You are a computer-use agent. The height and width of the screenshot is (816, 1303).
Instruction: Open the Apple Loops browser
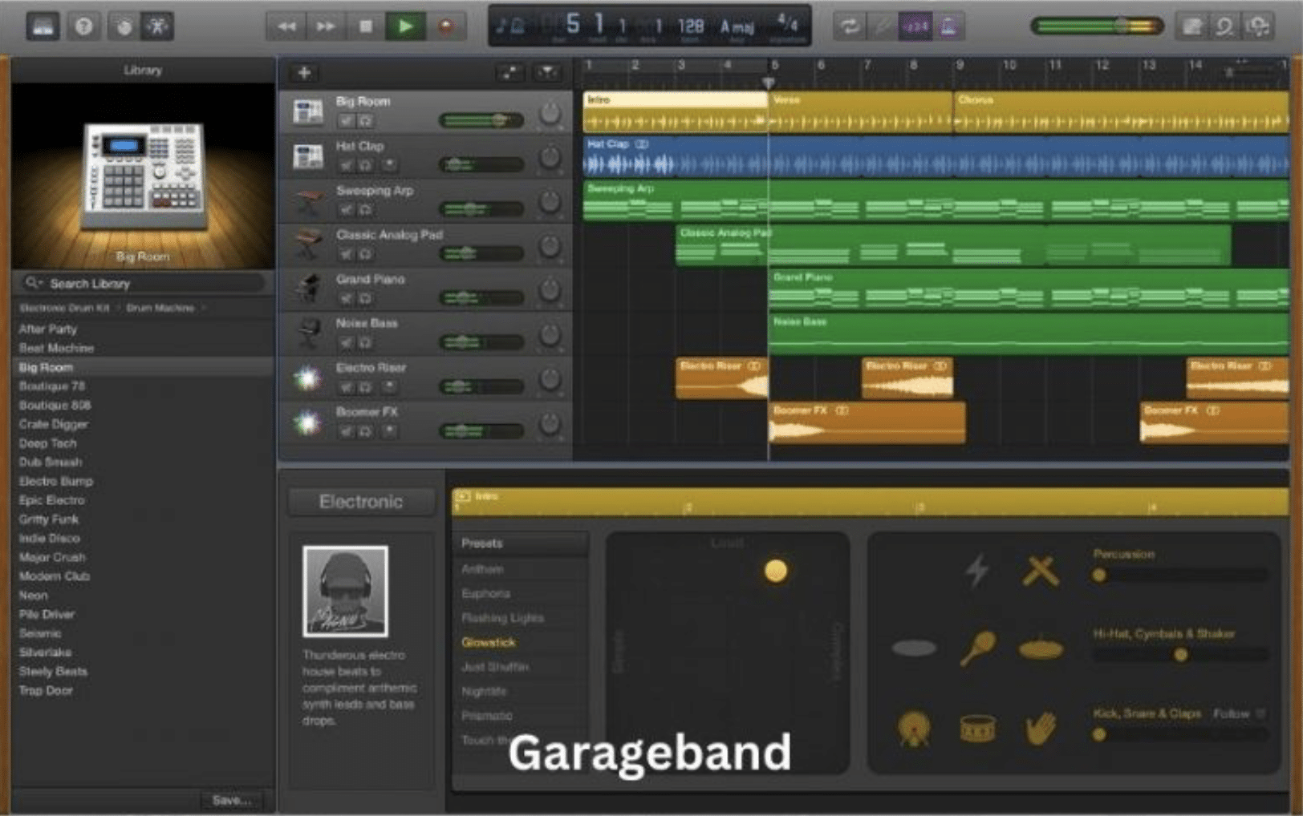(x=1224, y=26)
